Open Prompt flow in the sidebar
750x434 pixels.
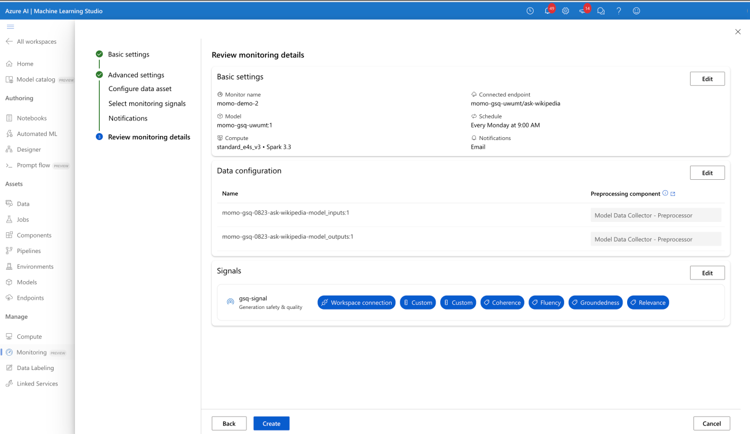33,165
